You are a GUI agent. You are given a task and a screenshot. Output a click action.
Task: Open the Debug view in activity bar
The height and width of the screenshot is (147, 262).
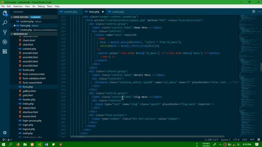click(5, 42)
